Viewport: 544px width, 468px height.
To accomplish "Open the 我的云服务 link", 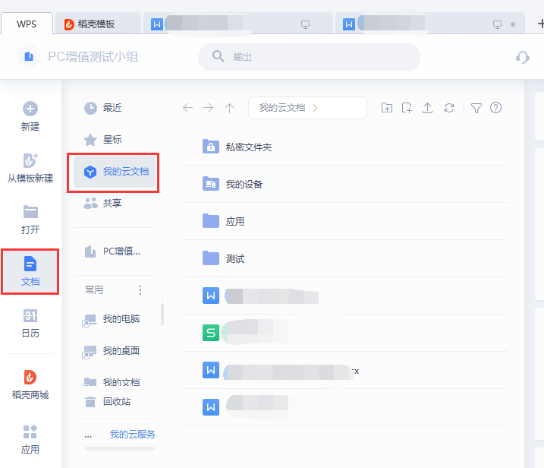I will [132, 435].
